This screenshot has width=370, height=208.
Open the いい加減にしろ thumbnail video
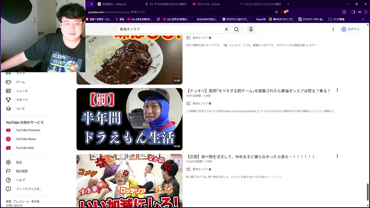[x=129, y=181]
